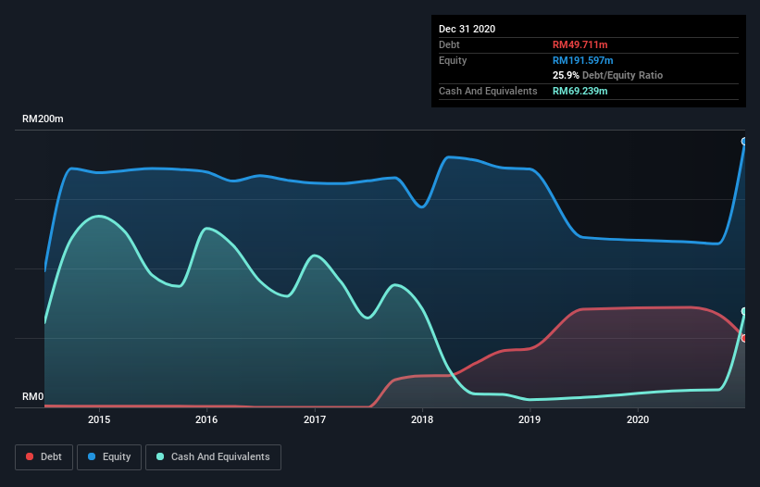Click the 2015 x-axis label
The width and height of the screenshot is (760, 487).
tap(99, 419)
